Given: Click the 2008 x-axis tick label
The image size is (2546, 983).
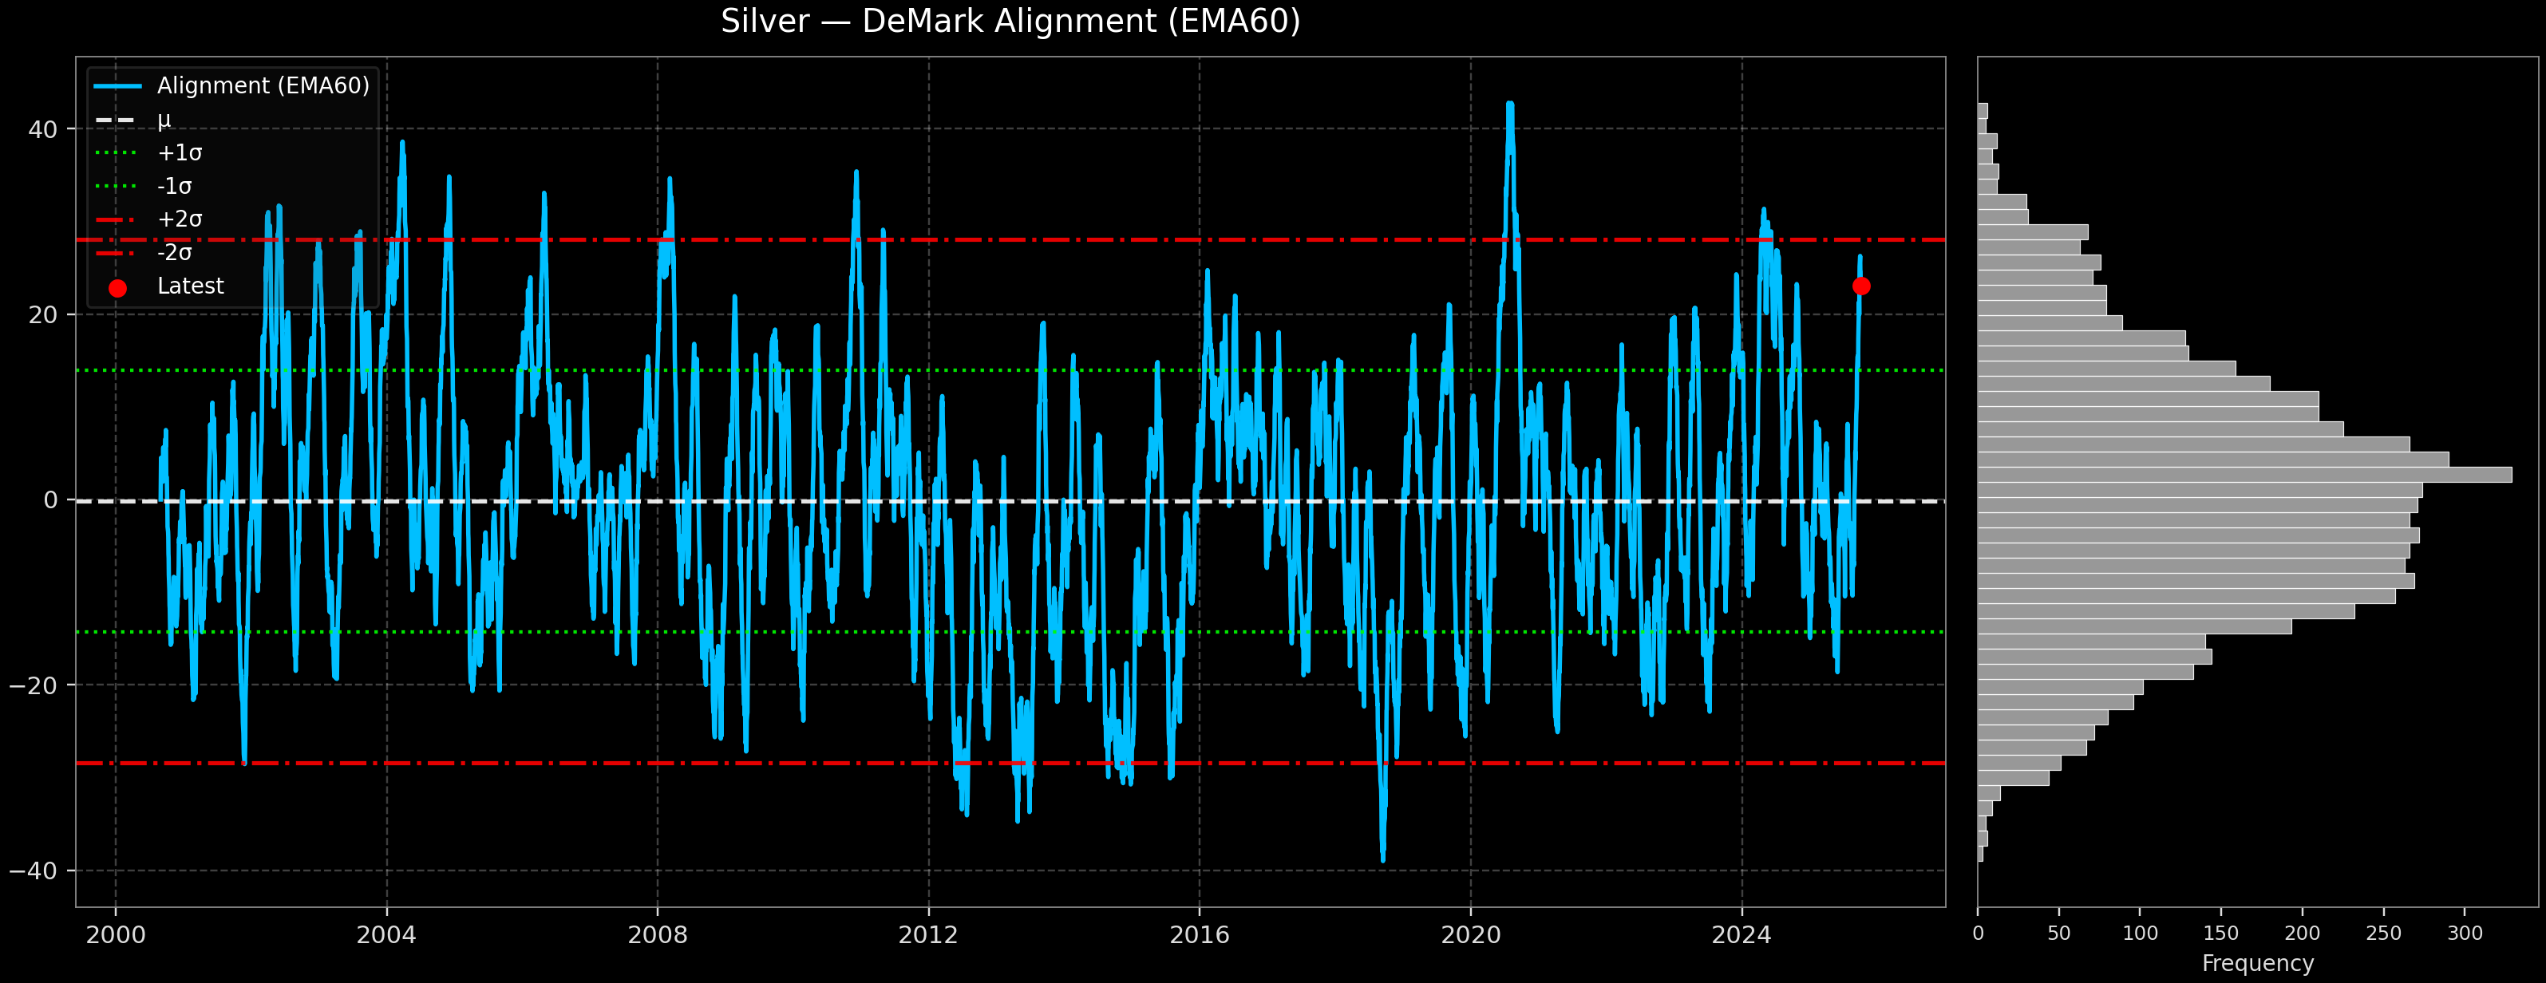Looking at the screenshot, I should [x=658, y=934].
